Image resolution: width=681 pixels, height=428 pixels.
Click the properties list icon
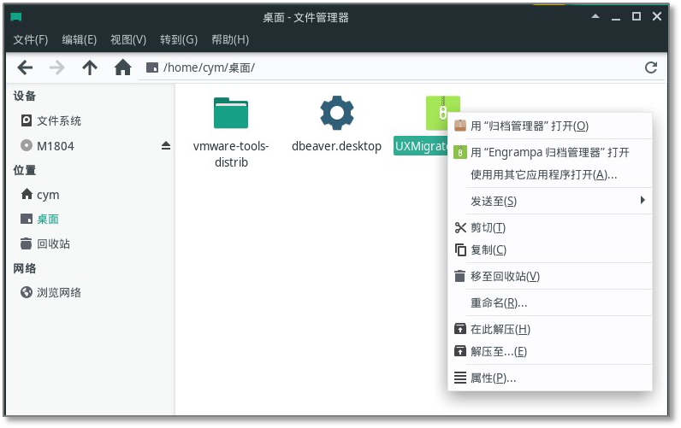click(x=460, y=378)
